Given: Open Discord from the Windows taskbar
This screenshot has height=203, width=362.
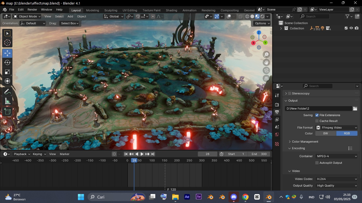Looking at the screenshot, I should click(233, 197).
